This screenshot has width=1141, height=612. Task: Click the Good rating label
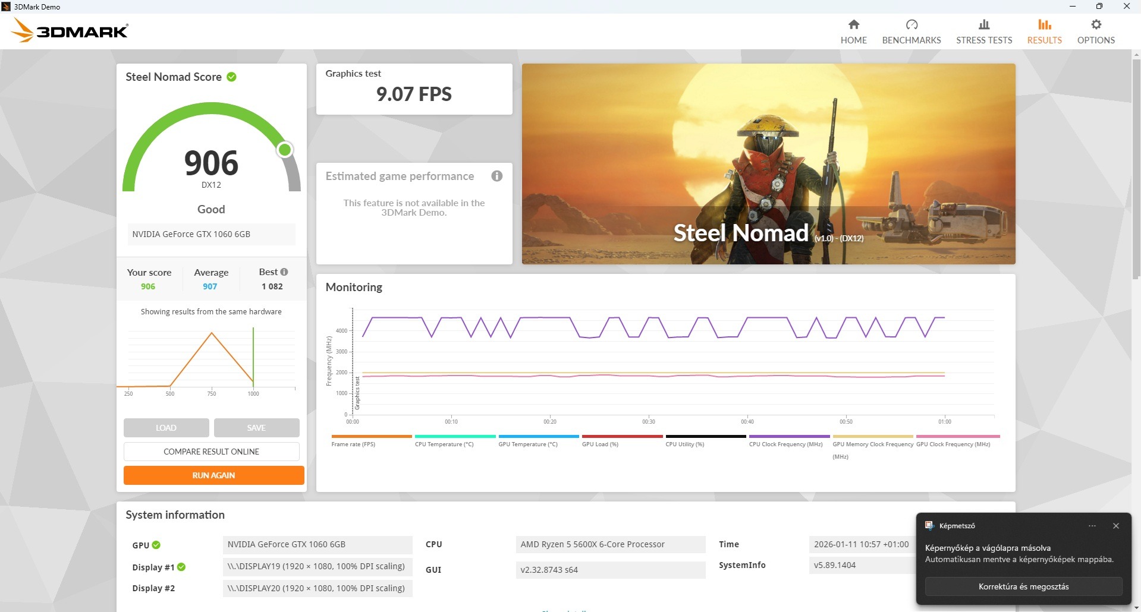tap(211, 209)
